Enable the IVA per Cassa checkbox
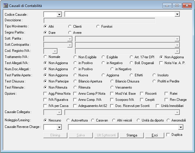 [x=45, y=106]
